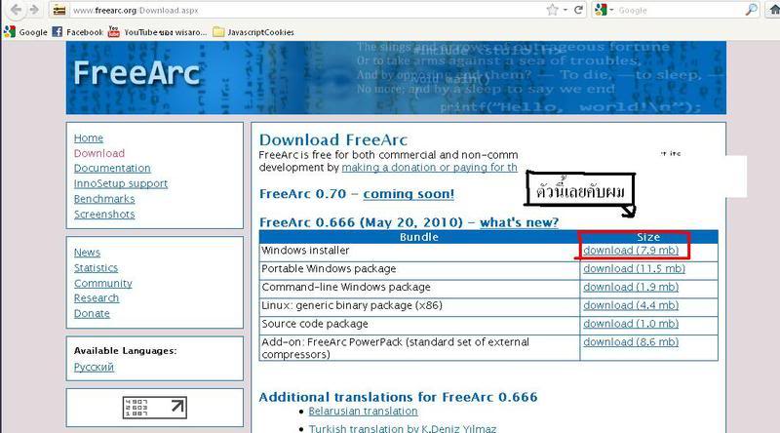Download Linux generic binary package (4.4 mb)

(x=631, y=305)
